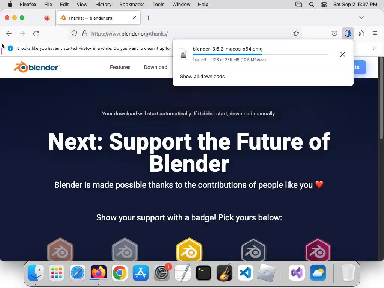Open Features in the Blender site nav
This screenshot has width=384, height=288.
point(120,67)
